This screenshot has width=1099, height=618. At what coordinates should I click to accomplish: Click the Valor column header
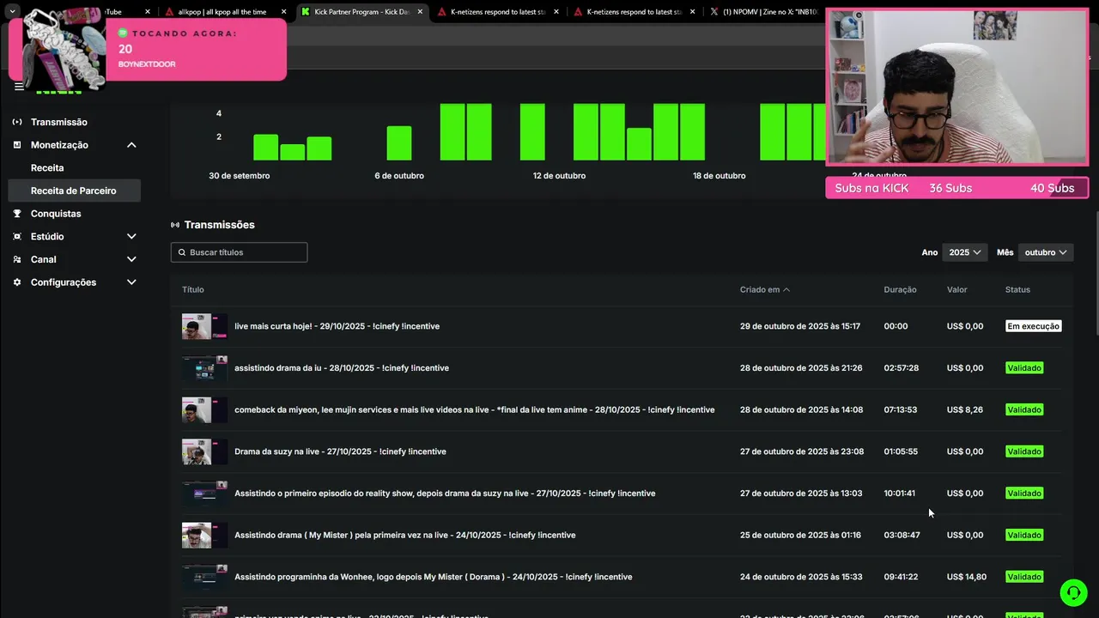[x=956, y=289]
